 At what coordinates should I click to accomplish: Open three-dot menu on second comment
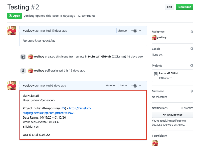pos(141,86)
